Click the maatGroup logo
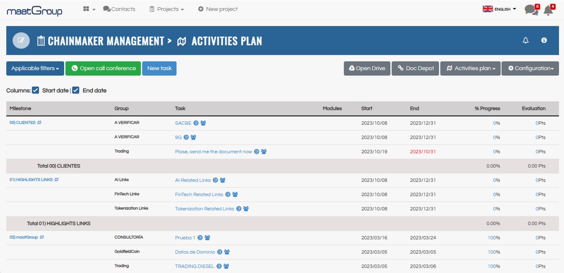564x273 pixels. coord(34,11)
